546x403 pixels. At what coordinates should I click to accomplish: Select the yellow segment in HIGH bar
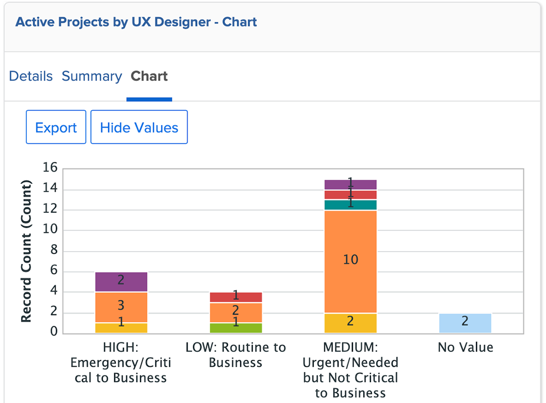tap(121, 328)
